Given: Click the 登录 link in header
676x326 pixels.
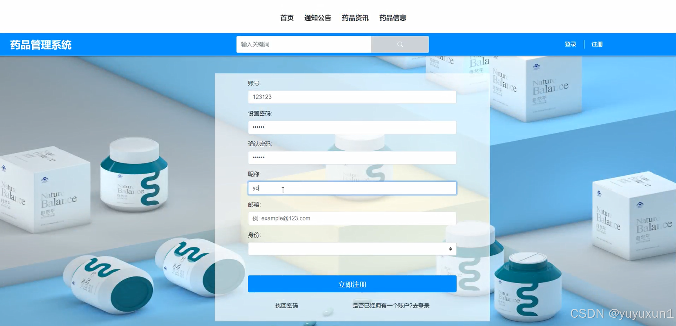Looking at the screenshot, I should coord(570,44).
